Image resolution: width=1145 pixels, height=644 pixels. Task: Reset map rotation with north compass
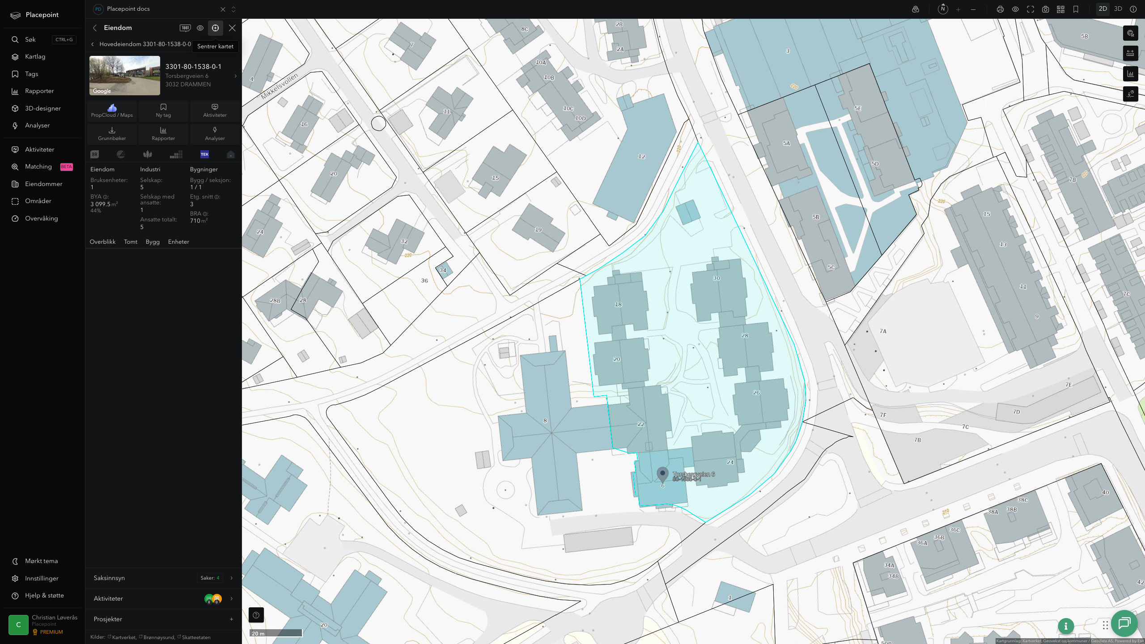tap(943, 9)
